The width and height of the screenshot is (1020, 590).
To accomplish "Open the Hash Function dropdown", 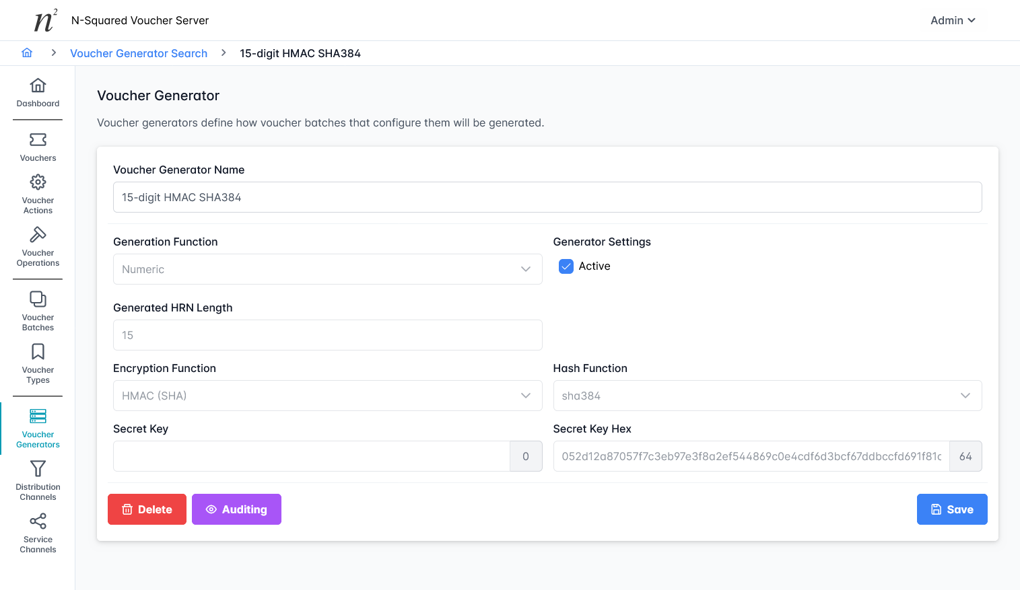I will [767, 396].
